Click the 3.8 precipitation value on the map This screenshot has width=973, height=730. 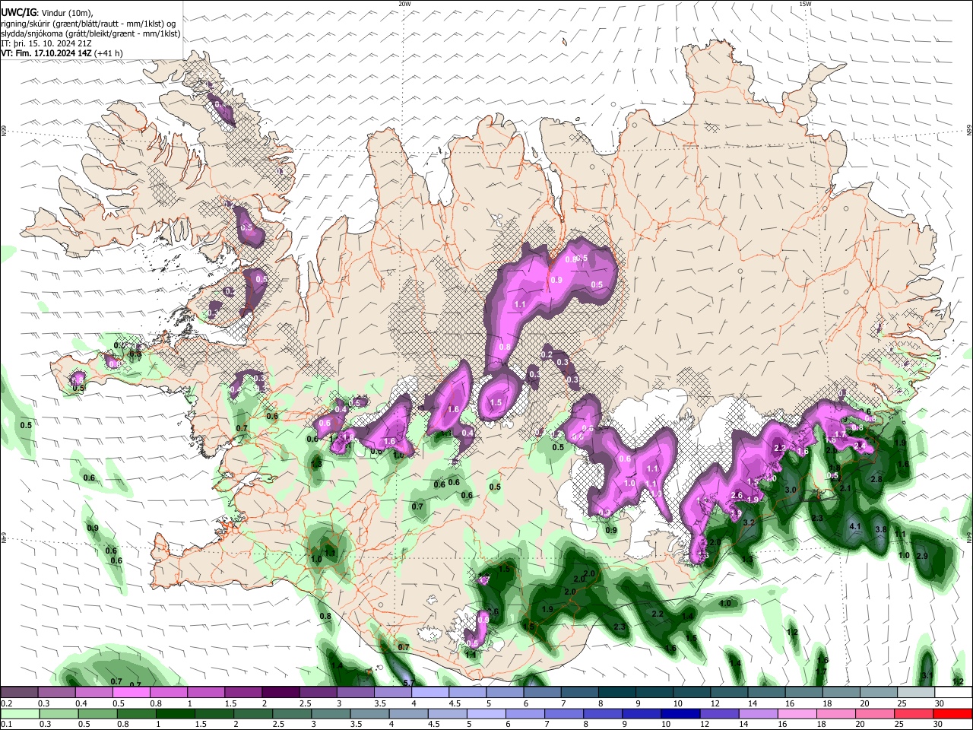click(x=881, y=529)
